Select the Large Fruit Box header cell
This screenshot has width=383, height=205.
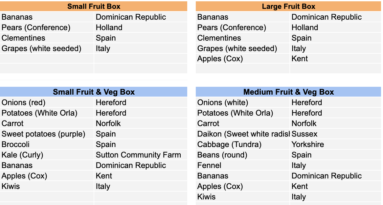click(x=288, y=6)
